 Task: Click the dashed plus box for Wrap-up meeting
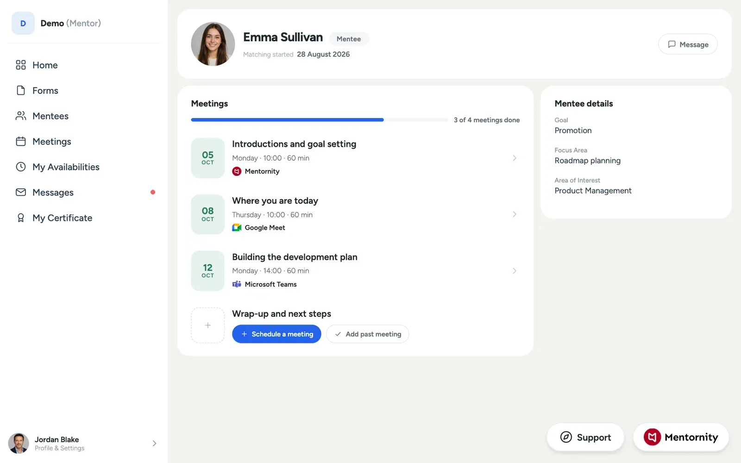(x=208, y=325)
